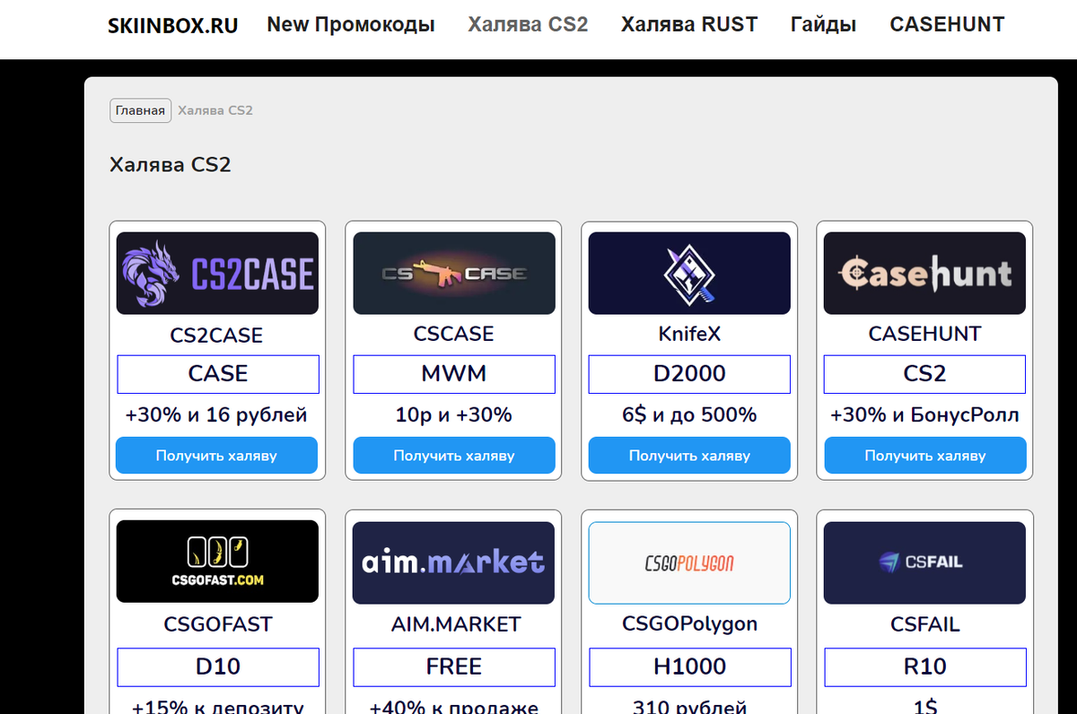
Task: Click the Халява CS2 breadcrumb text
Action: (x=215, y=110)
